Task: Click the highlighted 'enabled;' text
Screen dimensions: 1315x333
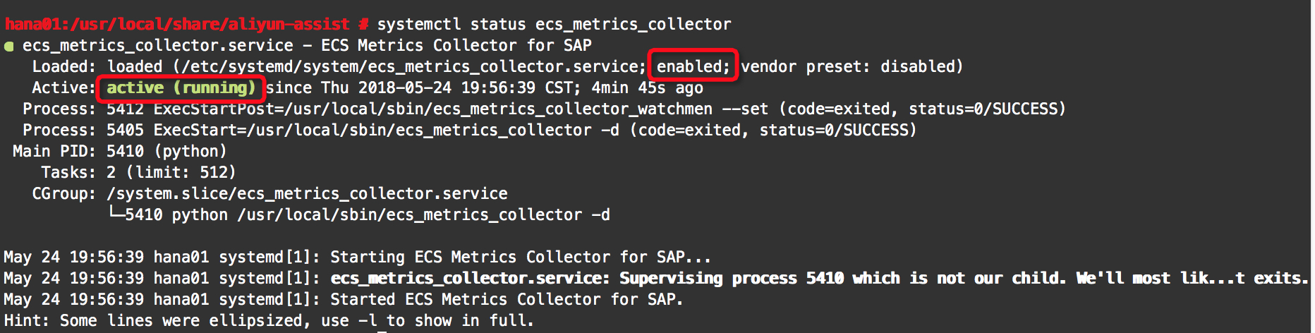Action: coord(693,66)
